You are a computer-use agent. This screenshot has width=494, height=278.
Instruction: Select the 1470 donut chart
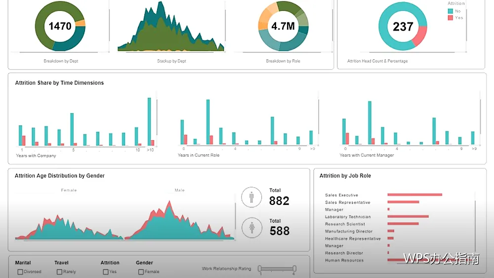(x=60, y=26)
